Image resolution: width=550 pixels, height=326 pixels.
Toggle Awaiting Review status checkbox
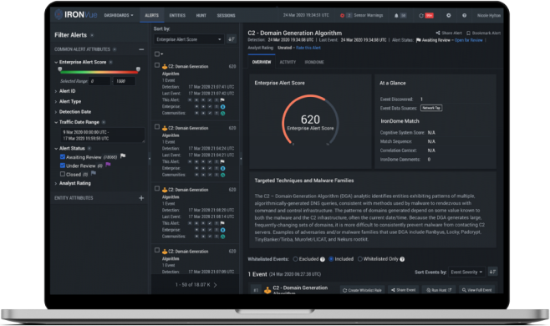(63, 157)
